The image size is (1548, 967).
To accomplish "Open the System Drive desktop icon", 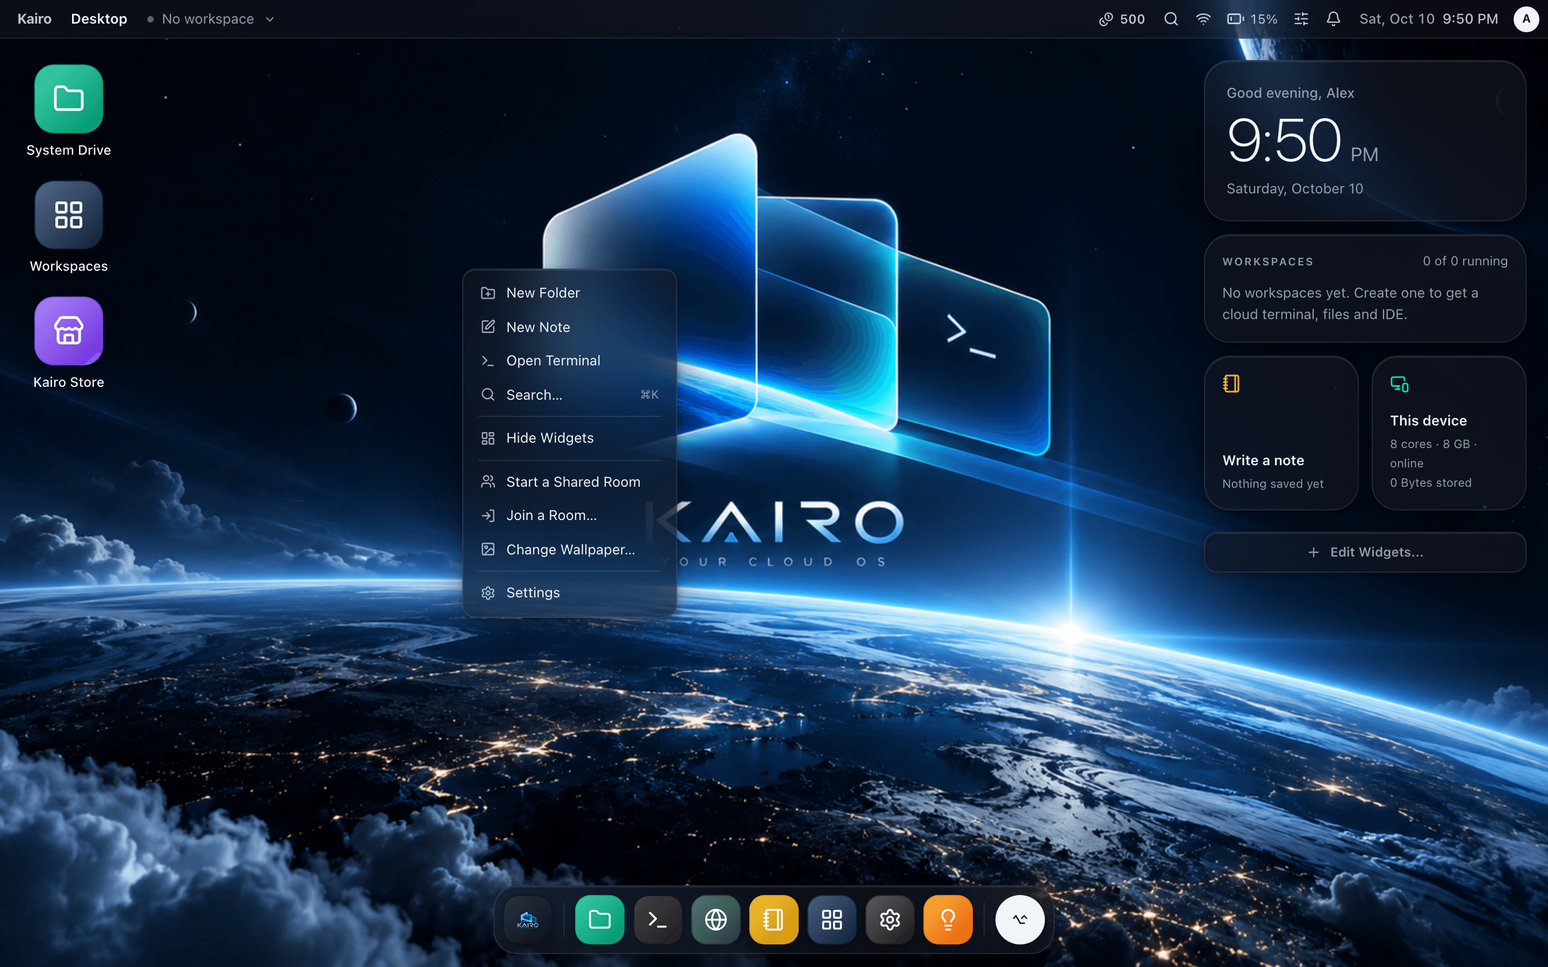I will point(68,99).
